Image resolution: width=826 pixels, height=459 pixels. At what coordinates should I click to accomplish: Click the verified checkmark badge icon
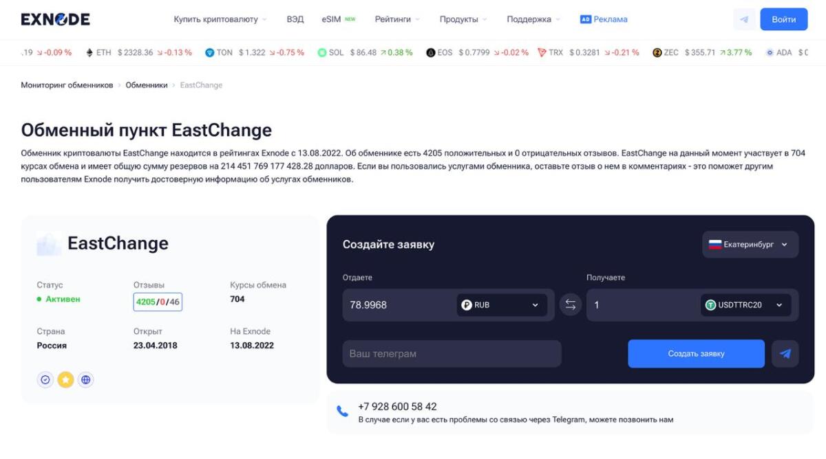pyautogui.click(x=45, y=379)
